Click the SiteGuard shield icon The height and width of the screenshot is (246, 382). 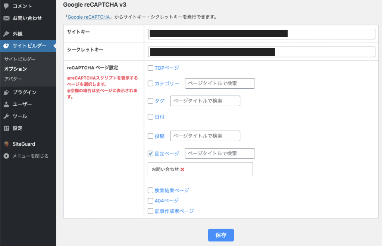pyautogui.click(x=6, y=144)
